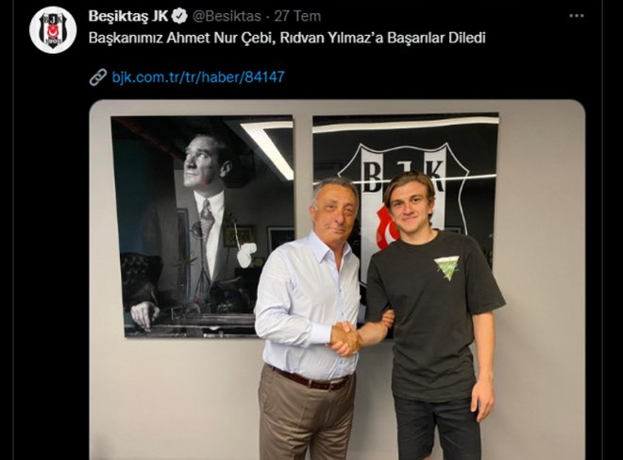623x460 pixels.
Task: Click the green triangle graphic on t-shirt
Action: pos(446,267)
